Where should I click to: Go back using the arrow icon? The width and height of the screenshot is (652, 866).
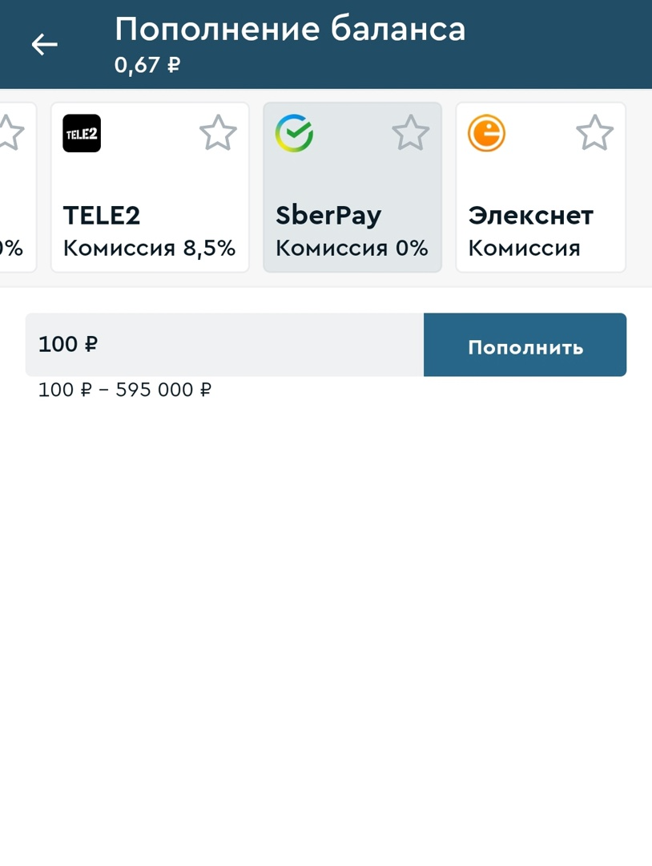(45, 45)
